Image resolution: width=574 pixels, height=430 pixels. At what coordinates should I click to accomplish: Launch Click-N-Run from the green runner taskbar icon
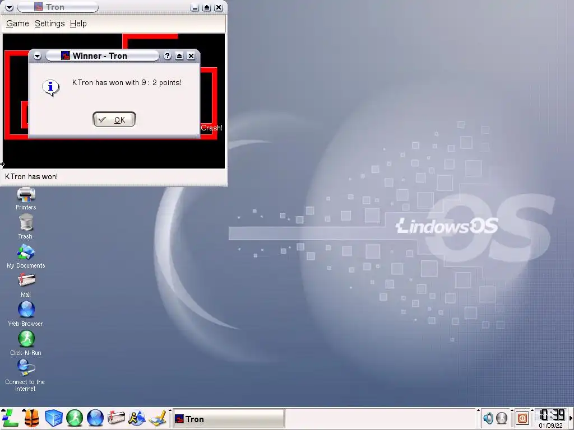[x=75, y=418]
